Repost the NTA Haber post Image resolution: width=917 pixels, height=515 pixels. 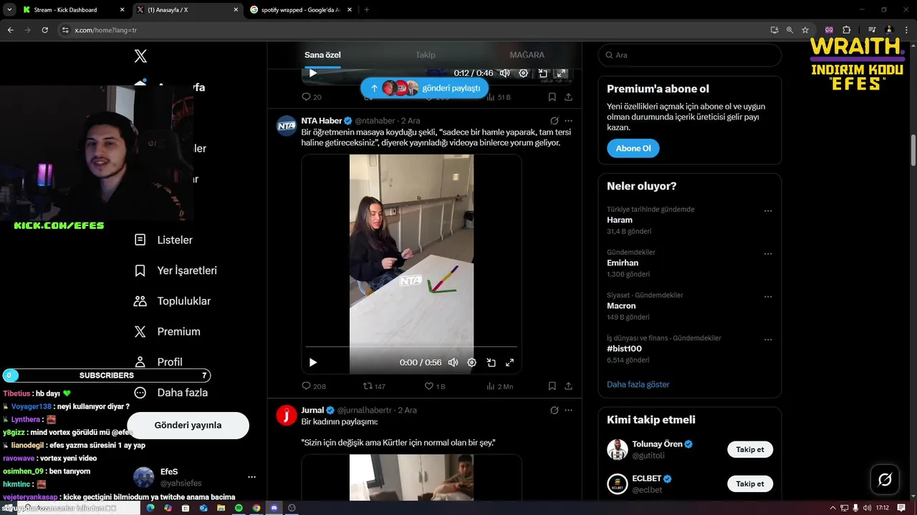click(x=374, y=386)
